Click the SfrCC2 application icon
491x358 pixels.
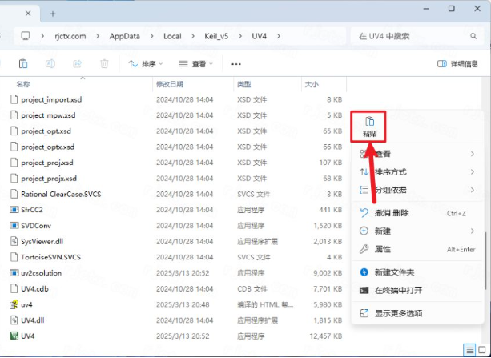pos(14,210)
